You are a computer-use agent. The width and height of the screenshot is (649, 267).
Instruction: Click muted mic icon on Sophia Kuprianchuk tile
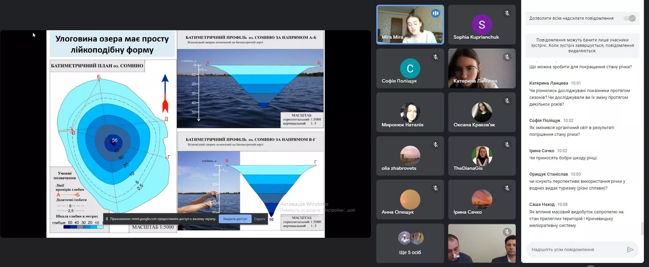(507, 13)
